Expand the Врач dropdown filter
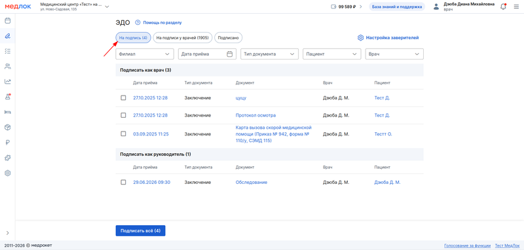Viewport: 524px width, 250px height. pyautogui.click(x=394, y=54)
